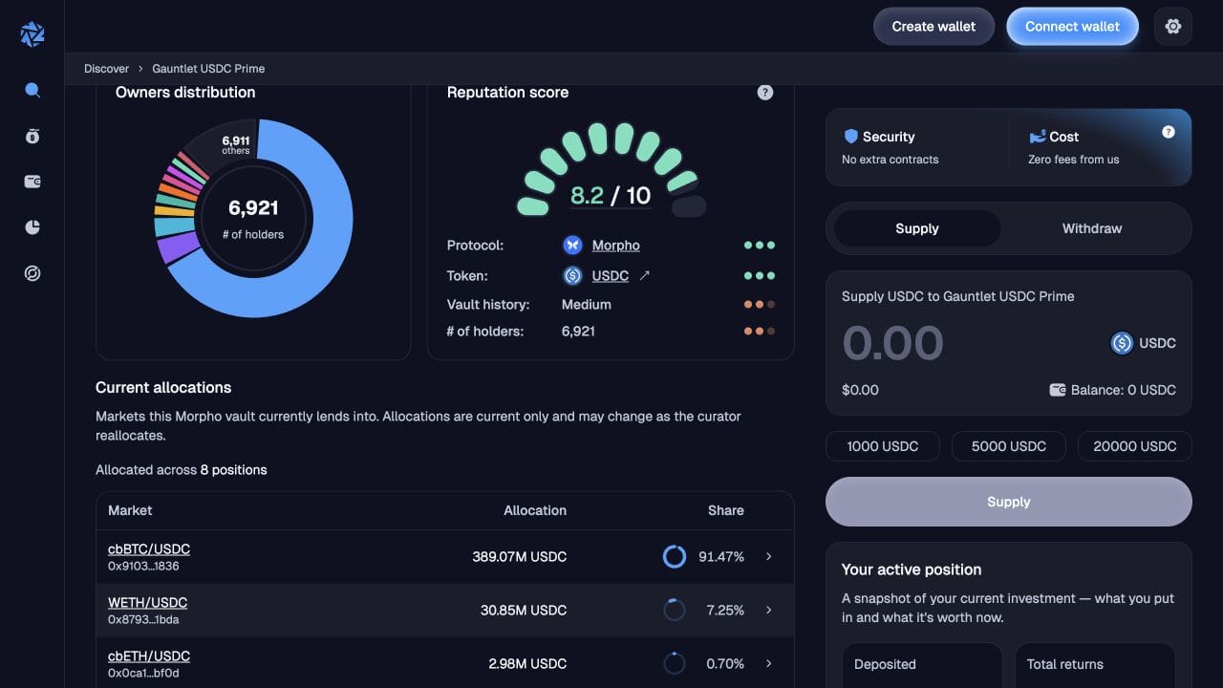
Task: Open the wallet icon in the sidebar
Action: (32, 182)
